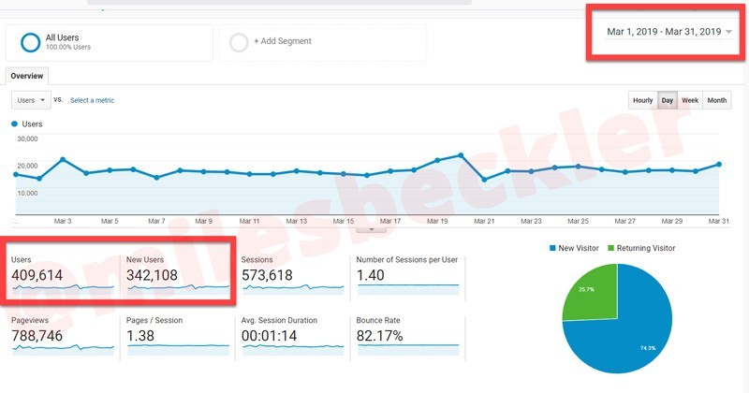Click the Mar 17 axis label

[x=390, y=221]
